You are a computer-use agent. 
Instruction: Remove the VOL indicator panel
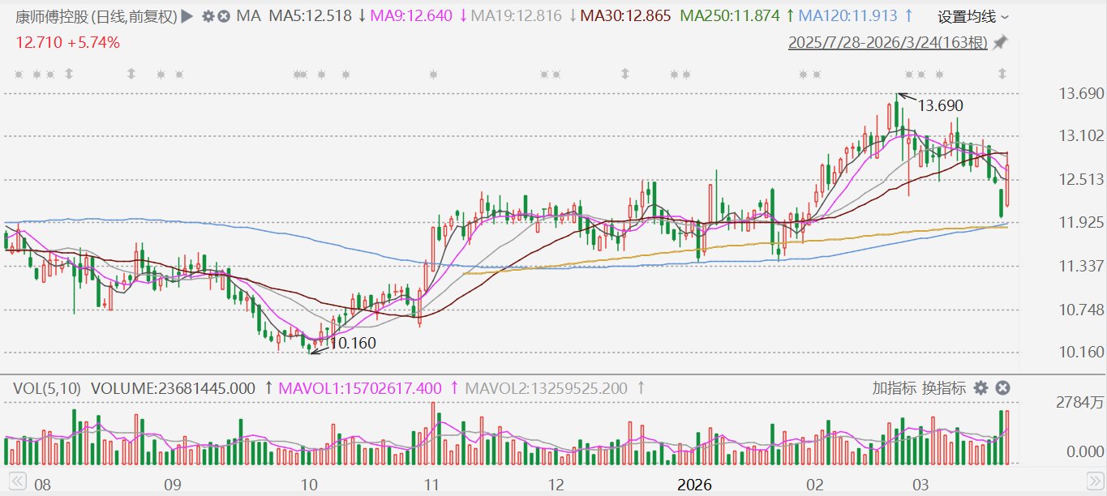coord(1002,388)
